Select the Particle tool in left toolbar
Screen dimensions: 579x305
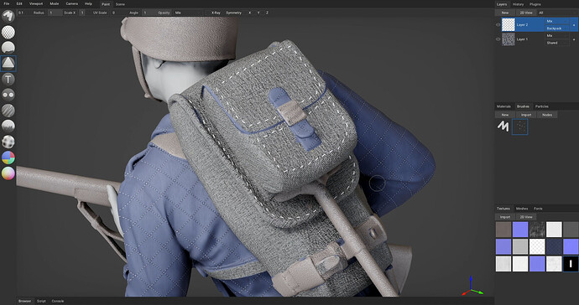click(x=8, y=127)
